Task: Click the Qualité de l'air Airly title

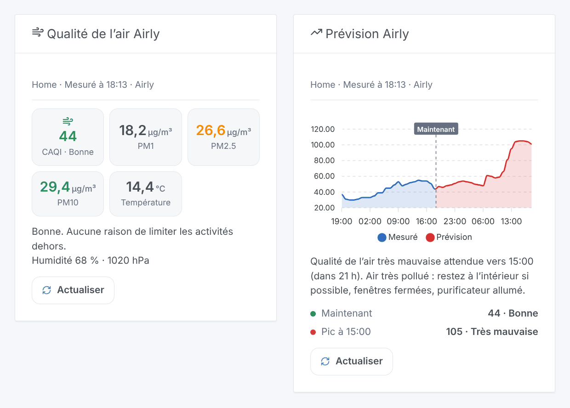Action: pyautogui.click(x=103, y=34)
